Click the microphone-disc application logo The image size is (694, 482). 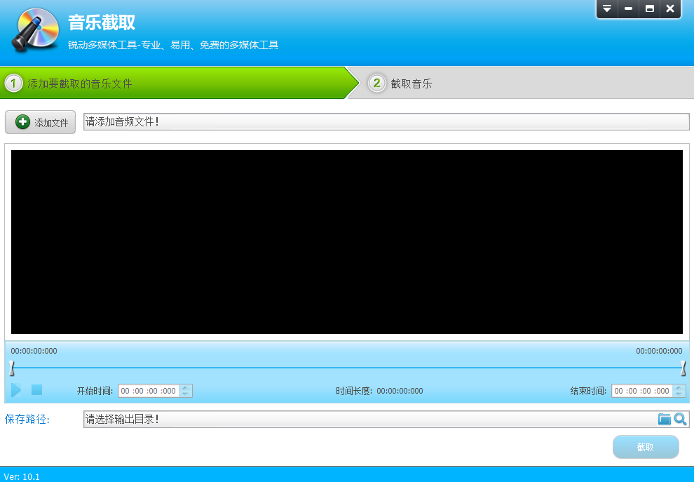point(35,31)
